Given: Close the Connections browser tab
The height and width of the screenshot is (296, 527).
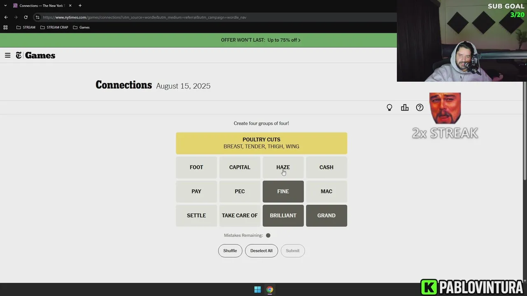Looking at the screenshot, I should (70, 6).
